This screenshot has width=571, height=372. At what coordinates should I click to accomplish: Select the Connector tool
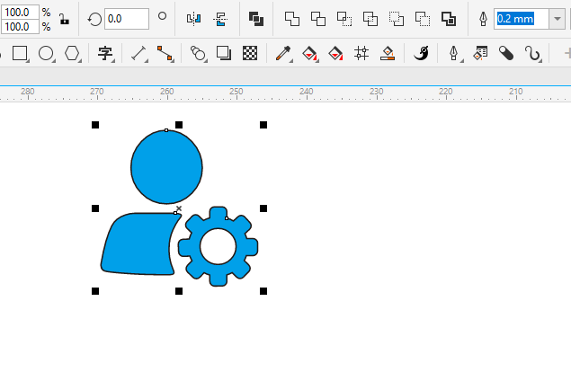click(165, 53)
